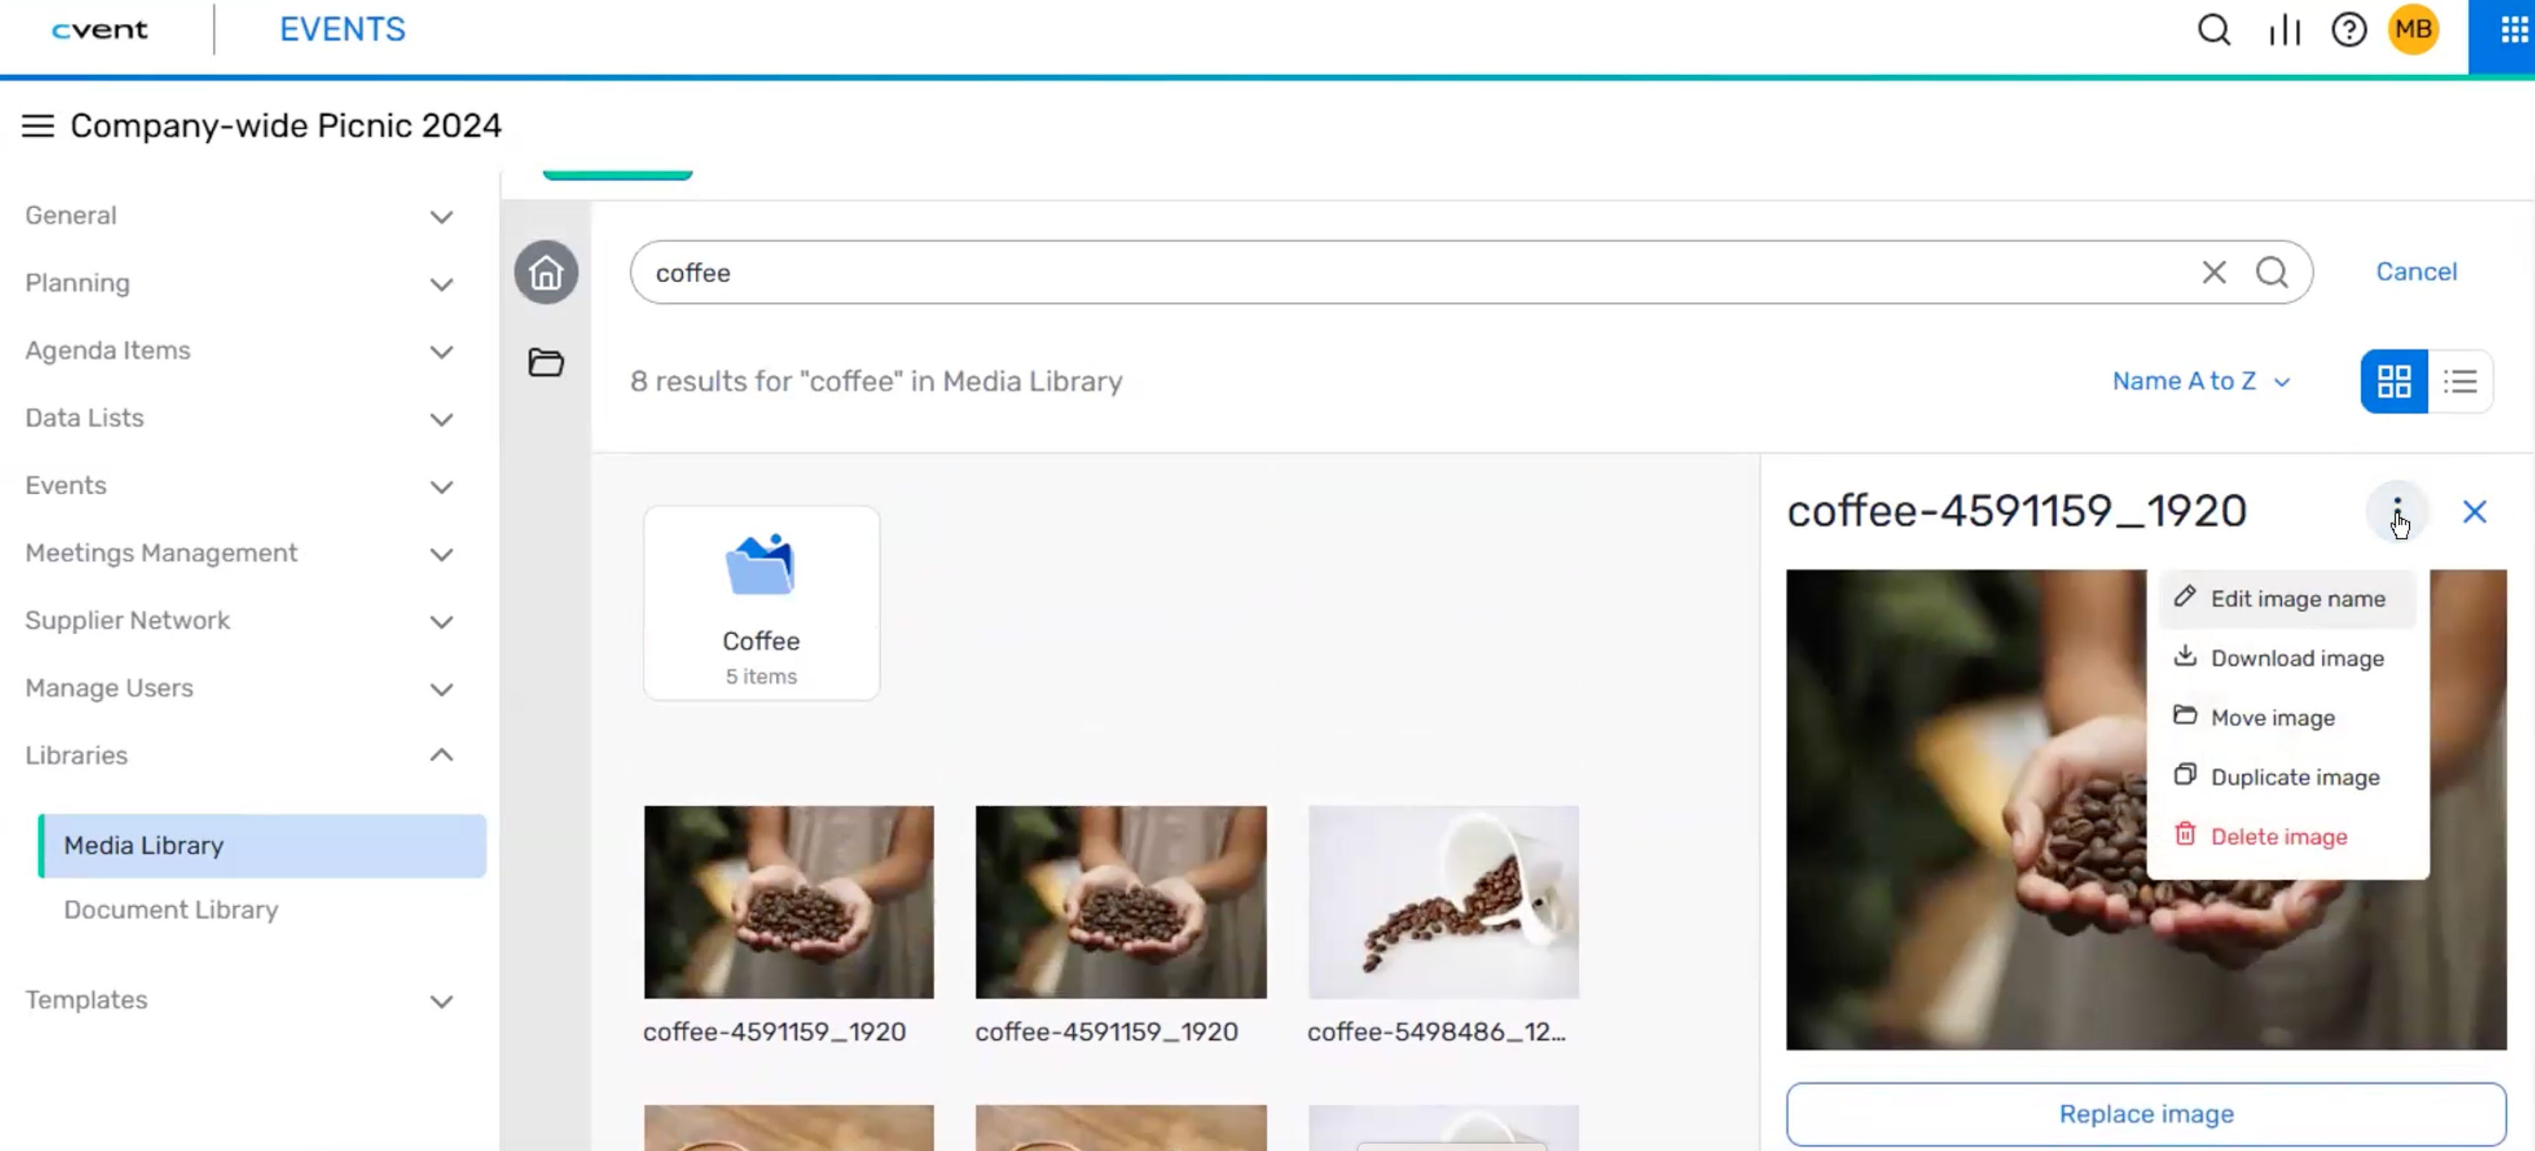Open the reports bar chart icon
Screen dimensions: 2535x1151
2284,31
